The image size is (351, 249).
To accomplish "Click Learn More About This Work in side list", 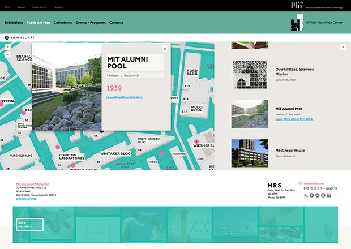I will click(294, 119).
